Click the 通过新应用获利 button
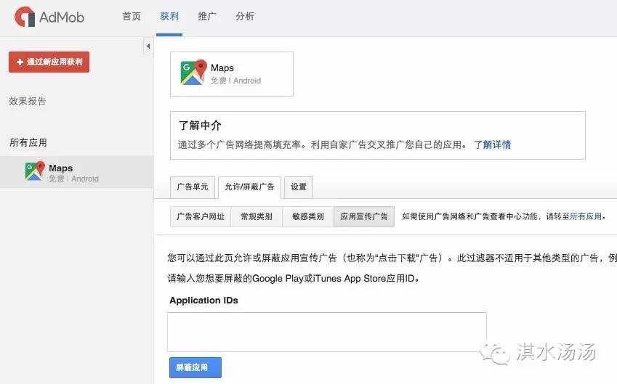Screen dimensions: 617x384 coord(49,62)
